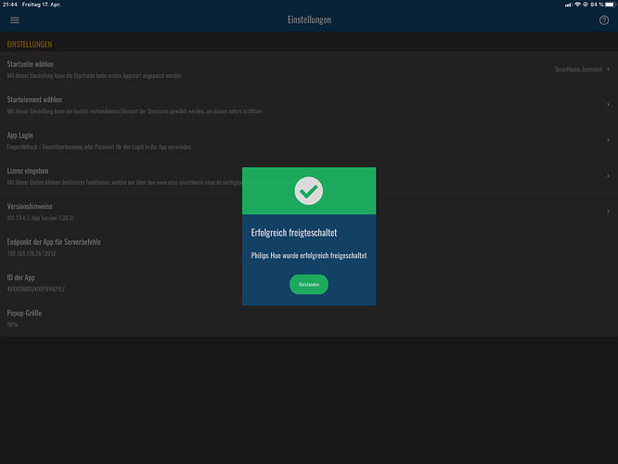This screenshot has width=618, height=464.
Task: Click the Lizenz eingeben chevron arrow
Action: point(608,175)
